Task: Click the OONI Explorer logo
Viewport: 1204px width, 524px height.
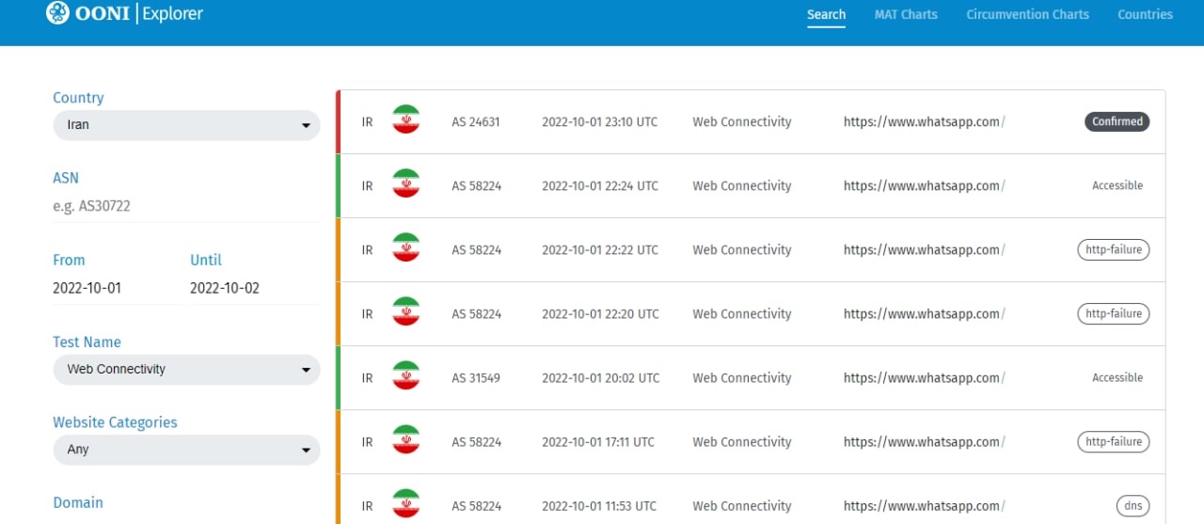Action: click(124, 14)
